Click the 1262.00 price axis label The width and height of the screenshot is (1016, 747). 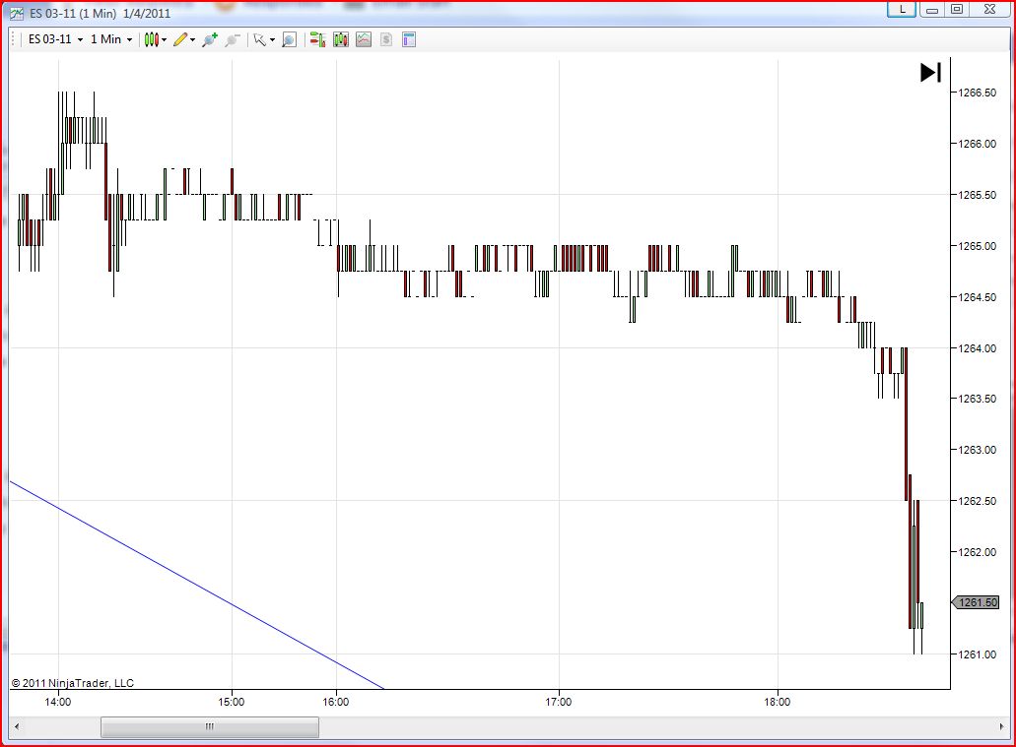pyautogui.click(x=978, y=552)
